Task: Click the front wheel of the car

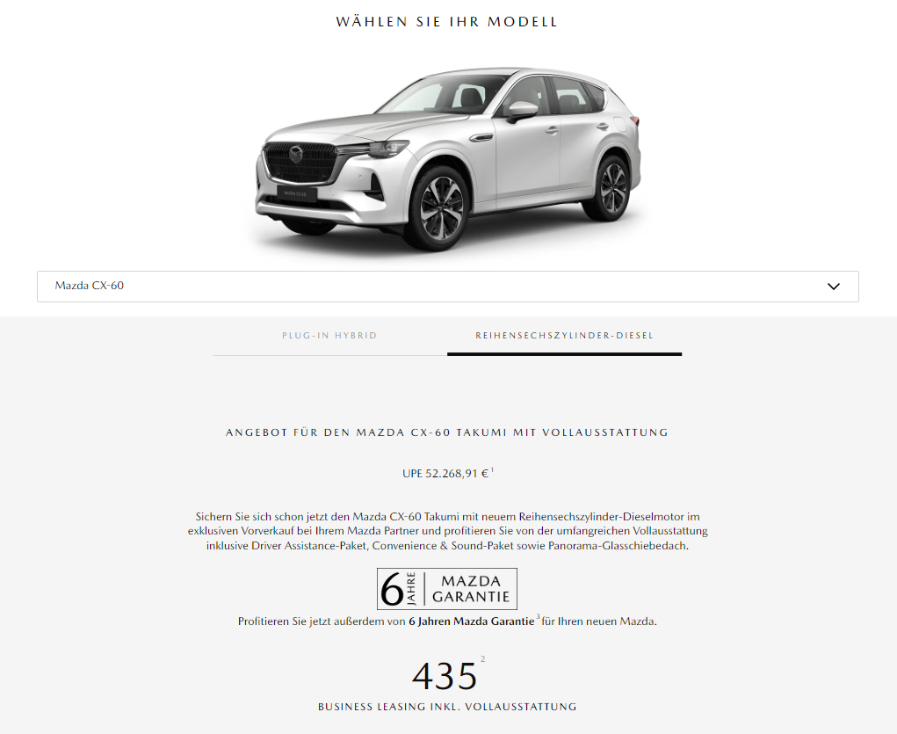Action: click(440, 209)
